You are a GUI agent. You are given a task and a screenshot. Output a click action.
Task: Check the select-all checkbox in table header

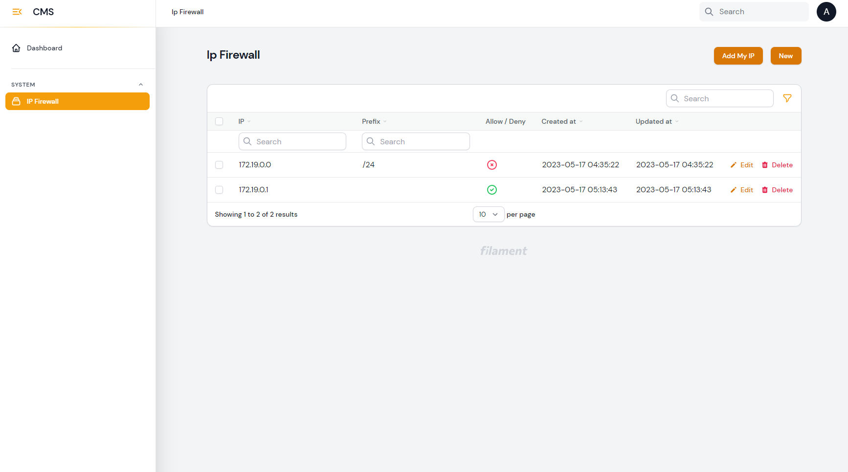click(219, 121)
